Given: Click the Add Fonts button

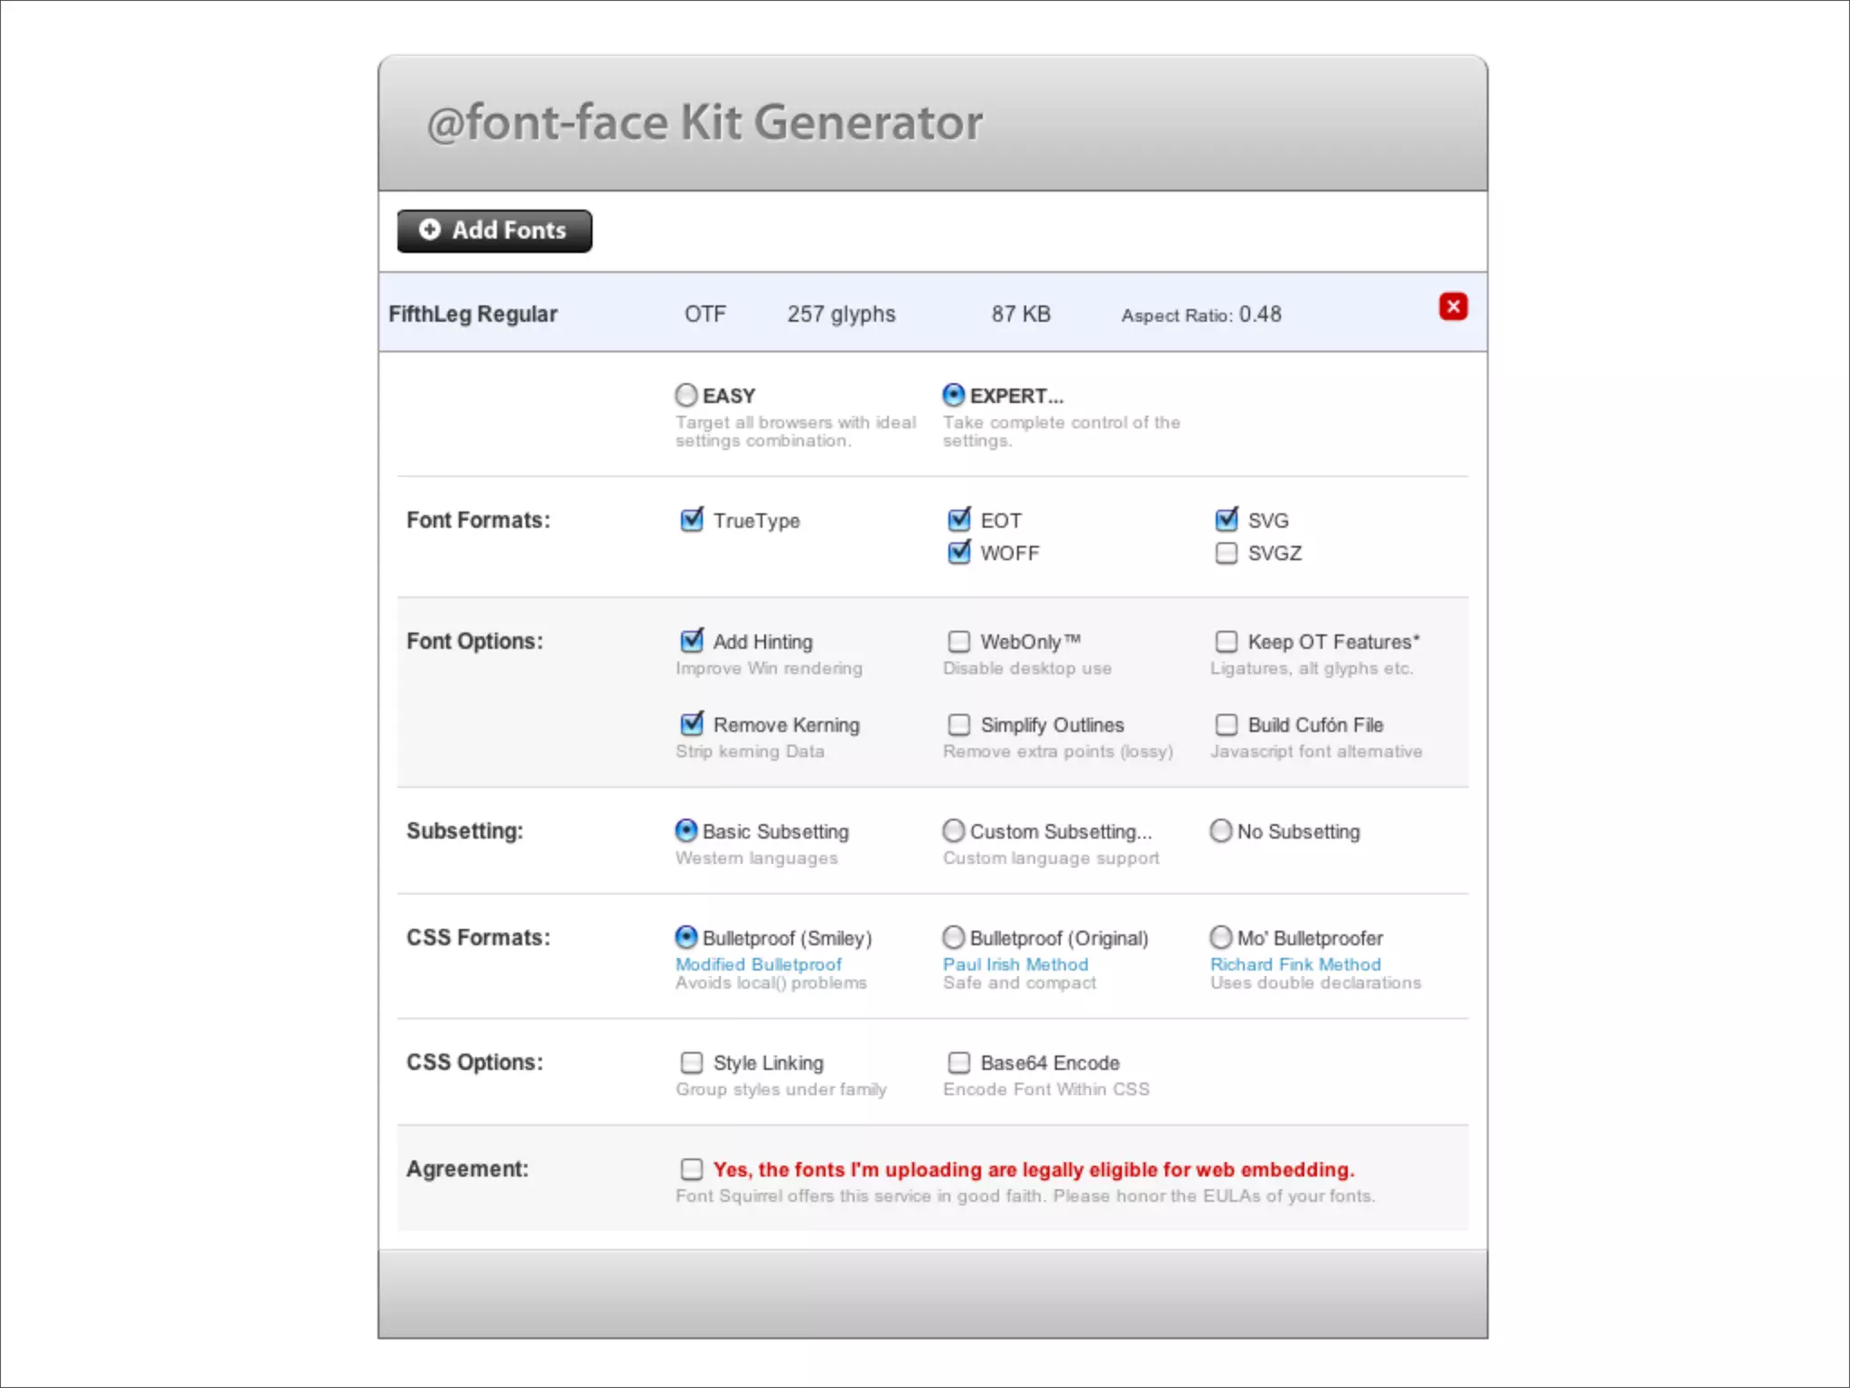Looking at the screenshot, I should click(494, 230).
